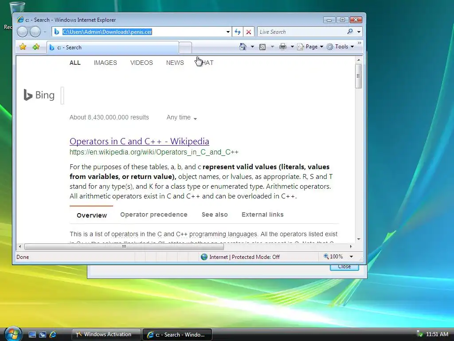Click the horizontal scrollbar thumb

(x=124, y=247)
